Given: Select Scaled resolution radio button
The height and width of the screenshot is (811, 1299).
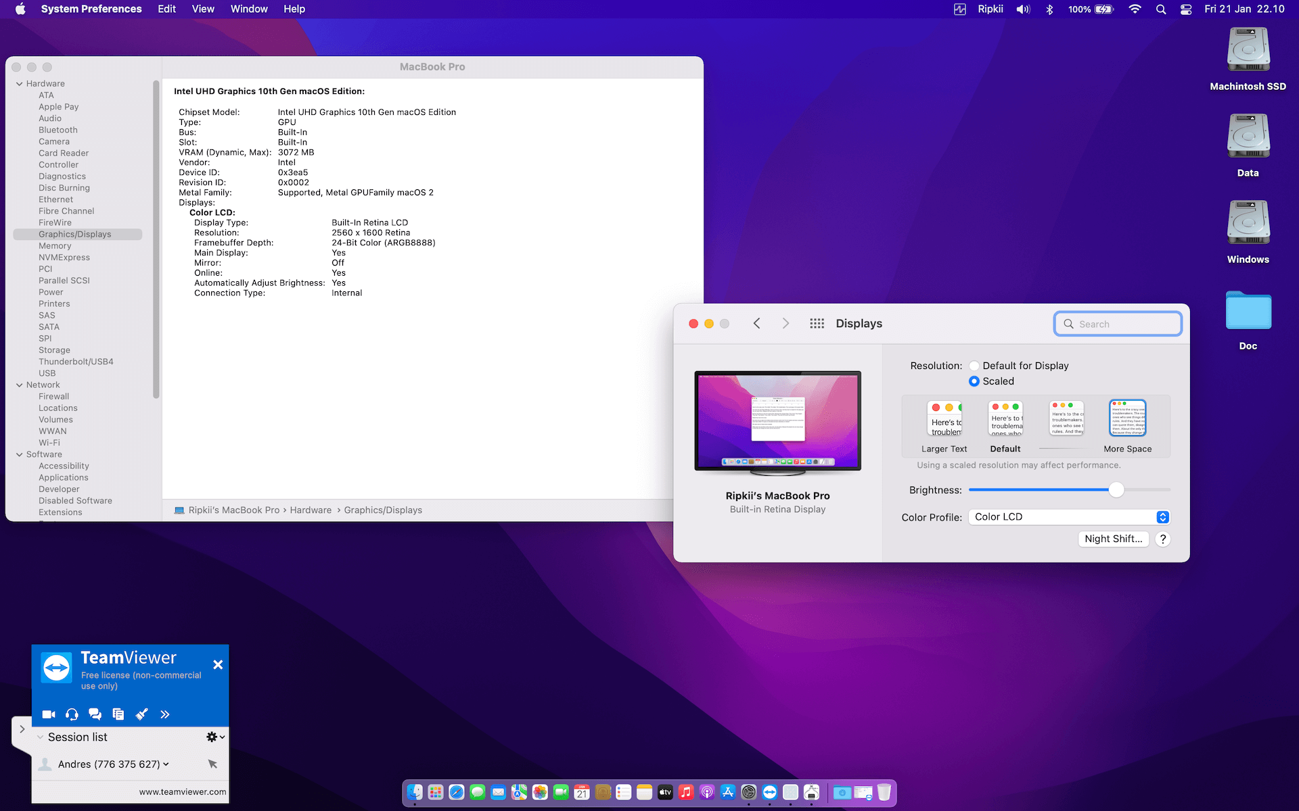Looking at the screenshot, I should click(x=974, y=381).
